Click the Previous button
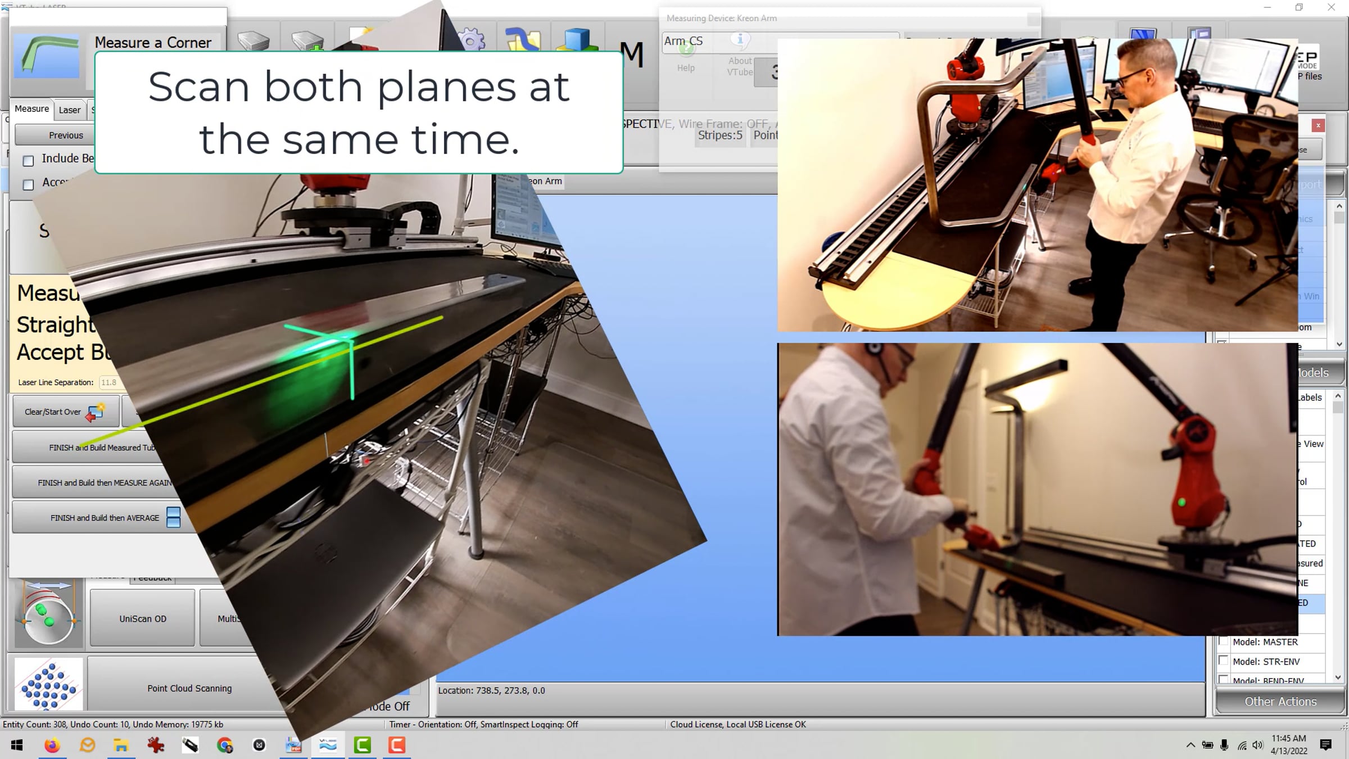This screenshot has height=759, width=1349. (55, 135)
